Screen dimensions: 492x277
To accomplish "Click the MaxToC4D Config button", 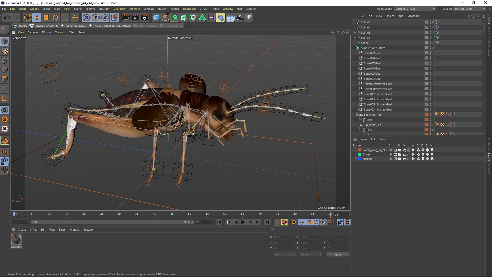I will 44,26.
